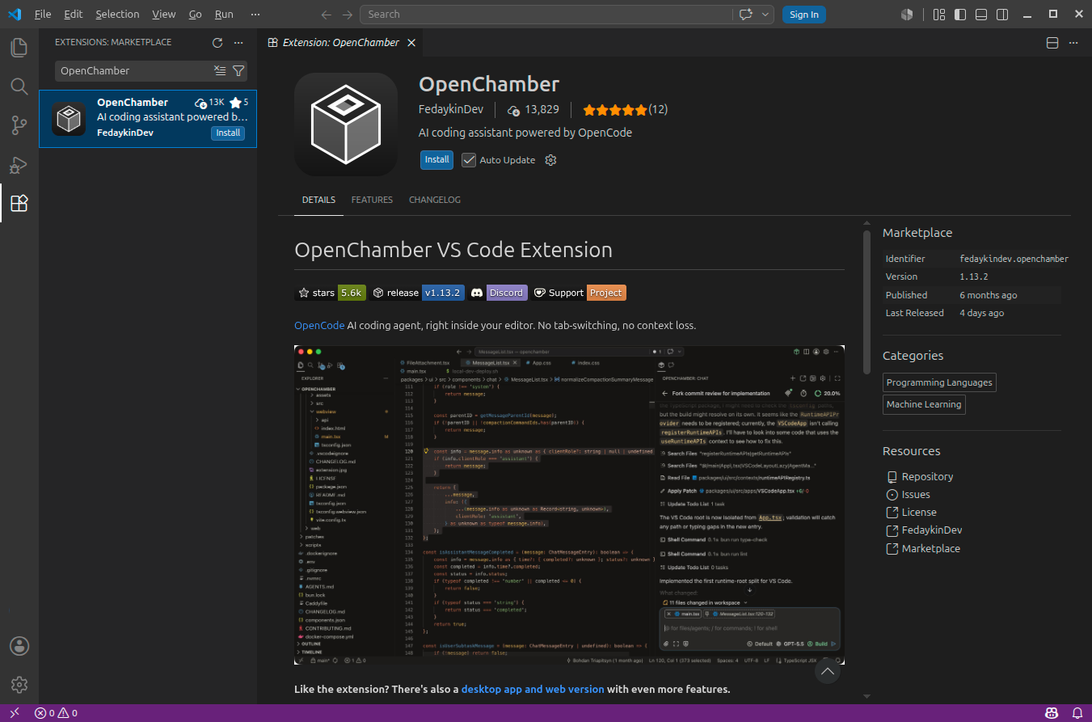Click the Sign In button
1092x722 pixels.
tap(804, 15)
